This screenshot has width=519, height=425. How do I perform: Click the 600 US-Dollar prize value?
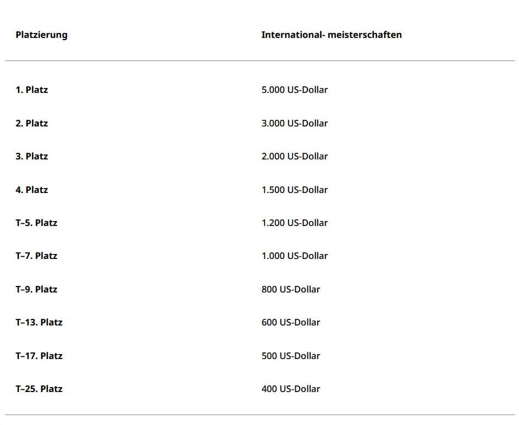pyautogui.click(x=290, y=322)
